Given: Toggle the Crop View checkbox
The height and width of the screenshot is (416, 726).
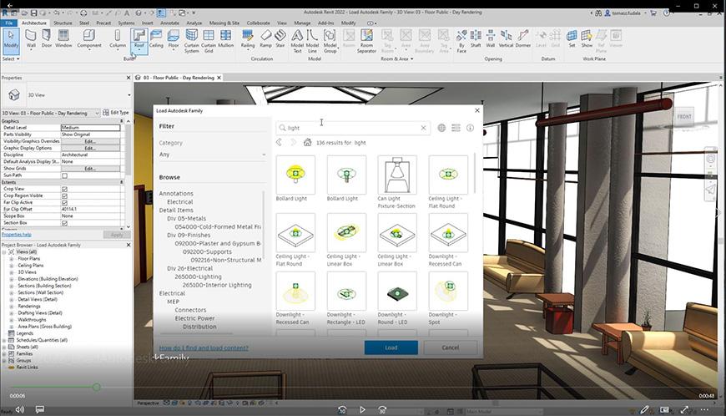Looking at the screenshot, I should tap(64, 189).
